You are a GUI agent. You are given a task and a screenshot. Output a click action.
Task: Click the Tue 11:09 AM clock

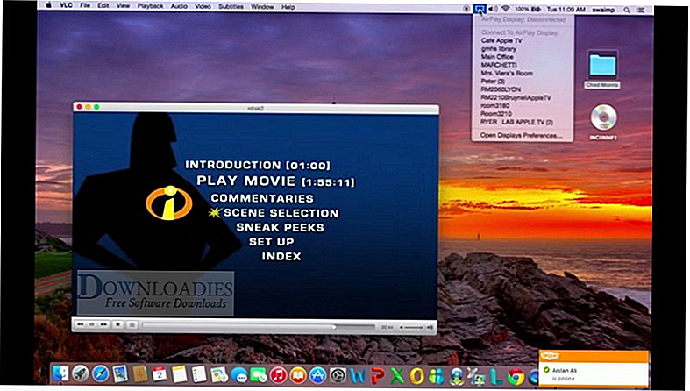(566, 10)
